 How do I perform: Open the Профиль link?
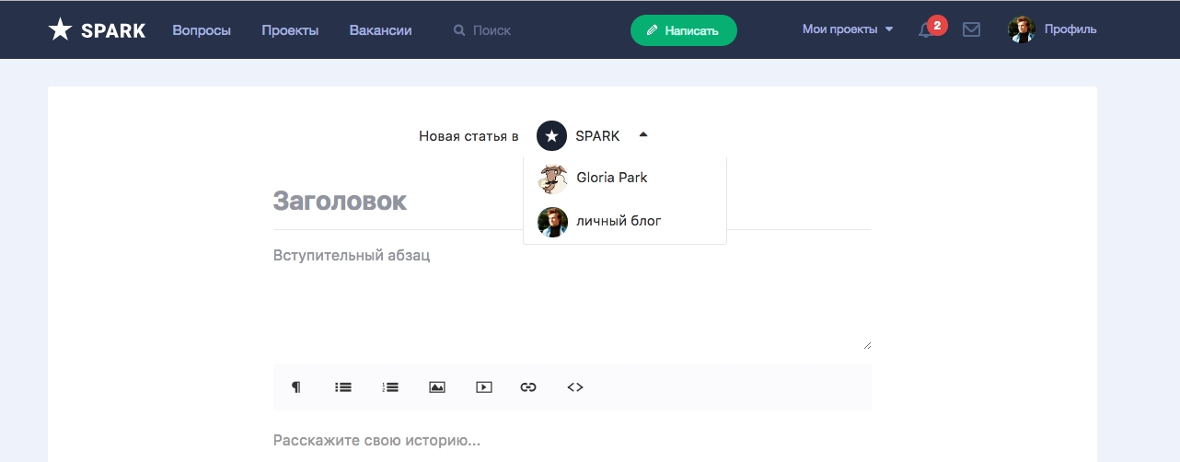[x=1070, y=29]
